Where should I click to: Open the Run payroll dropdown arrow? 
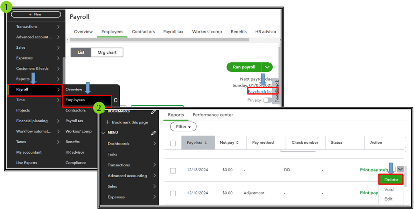tap(267, 67)
